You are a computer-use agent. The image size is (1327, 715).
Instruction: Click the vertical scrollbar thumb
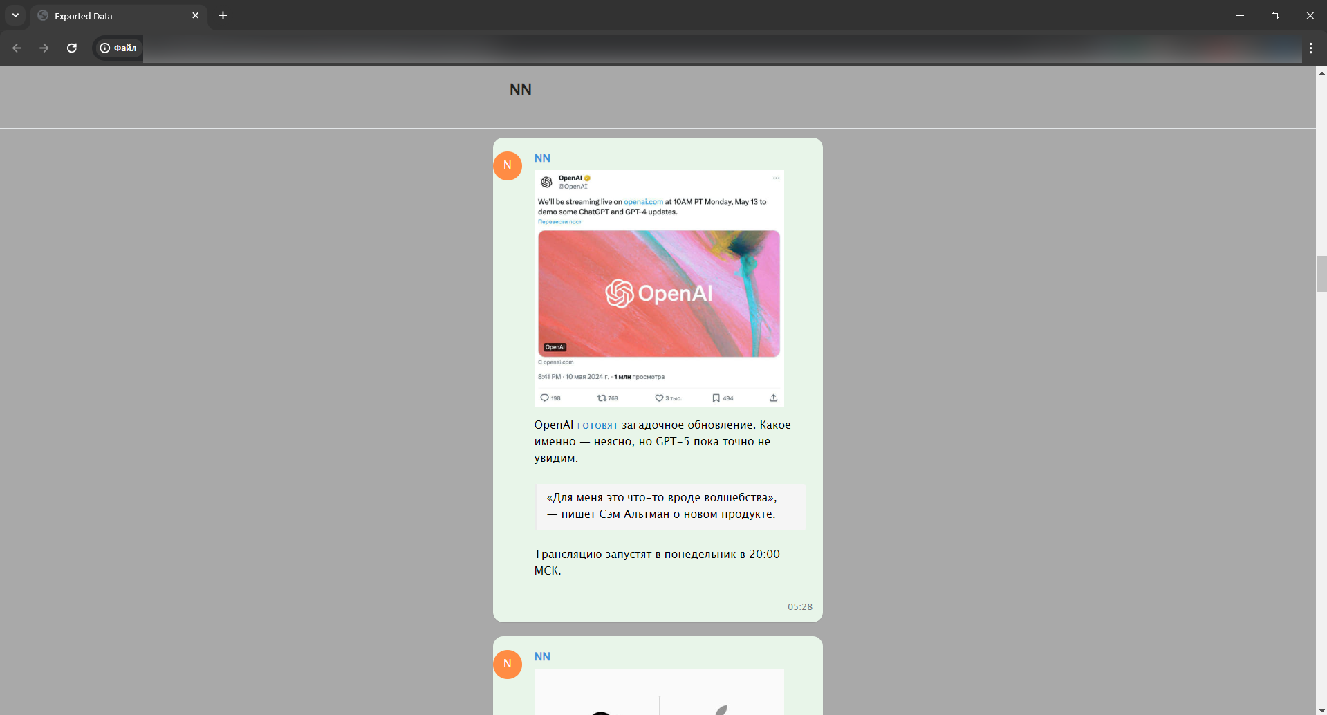[x=1321, y=274]
